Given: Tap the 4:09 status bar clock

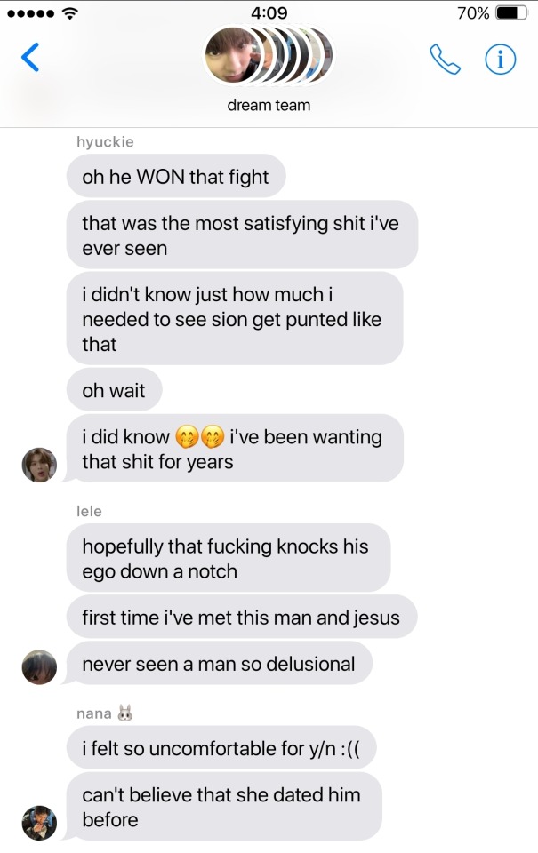Looking at the screenshot, I should (x=269, y=12).
